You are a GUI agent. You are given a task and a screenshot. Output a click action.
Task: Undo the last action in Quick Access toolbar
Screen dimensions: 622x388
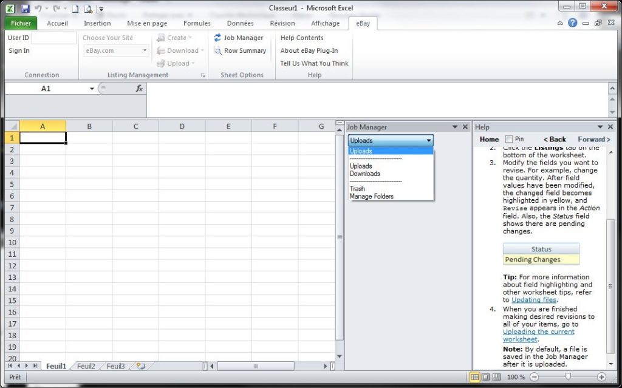point(38,8)
